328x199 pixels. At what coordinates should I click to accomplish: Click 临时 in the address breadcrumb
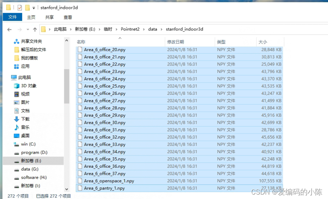tap(108, 29)
